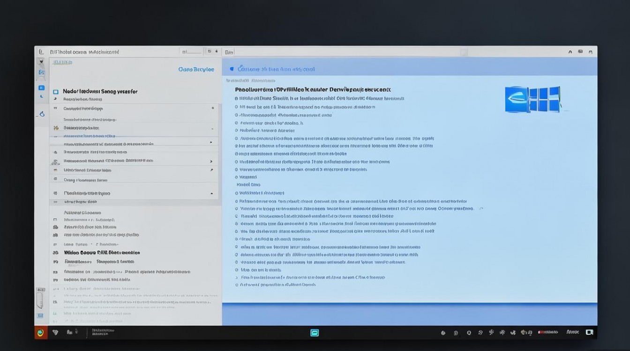Select the bold "Mkion" item in left list
This screenshot has width=630, height=351.
pyautogui.click(x=102, y=252)
